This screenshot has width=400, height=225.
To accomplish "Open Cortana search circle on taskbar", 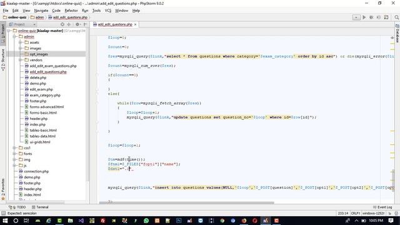I will (16, 221).
